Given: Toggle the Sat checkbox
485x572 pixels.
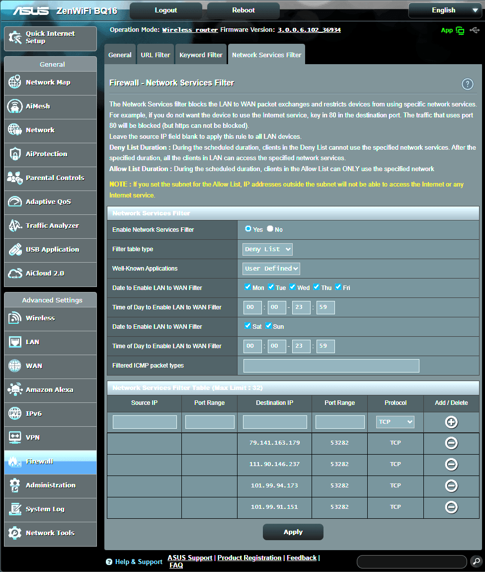Looking at the screenshot, I should pos(248,326).
